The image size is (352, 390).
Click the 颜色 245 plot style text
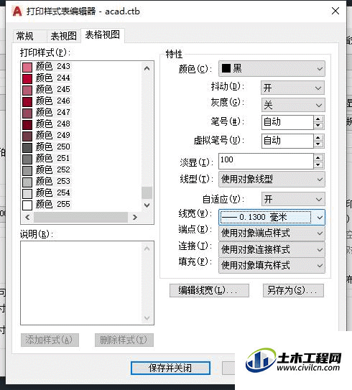[x=53, y=89]
